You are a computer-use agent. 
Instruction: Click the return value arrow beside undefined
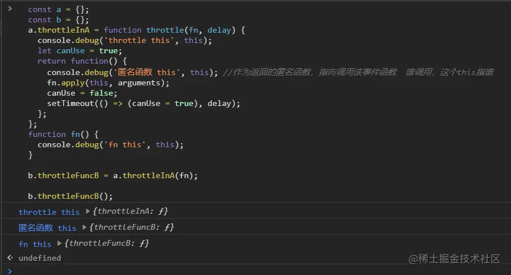[x=10, y=258]
